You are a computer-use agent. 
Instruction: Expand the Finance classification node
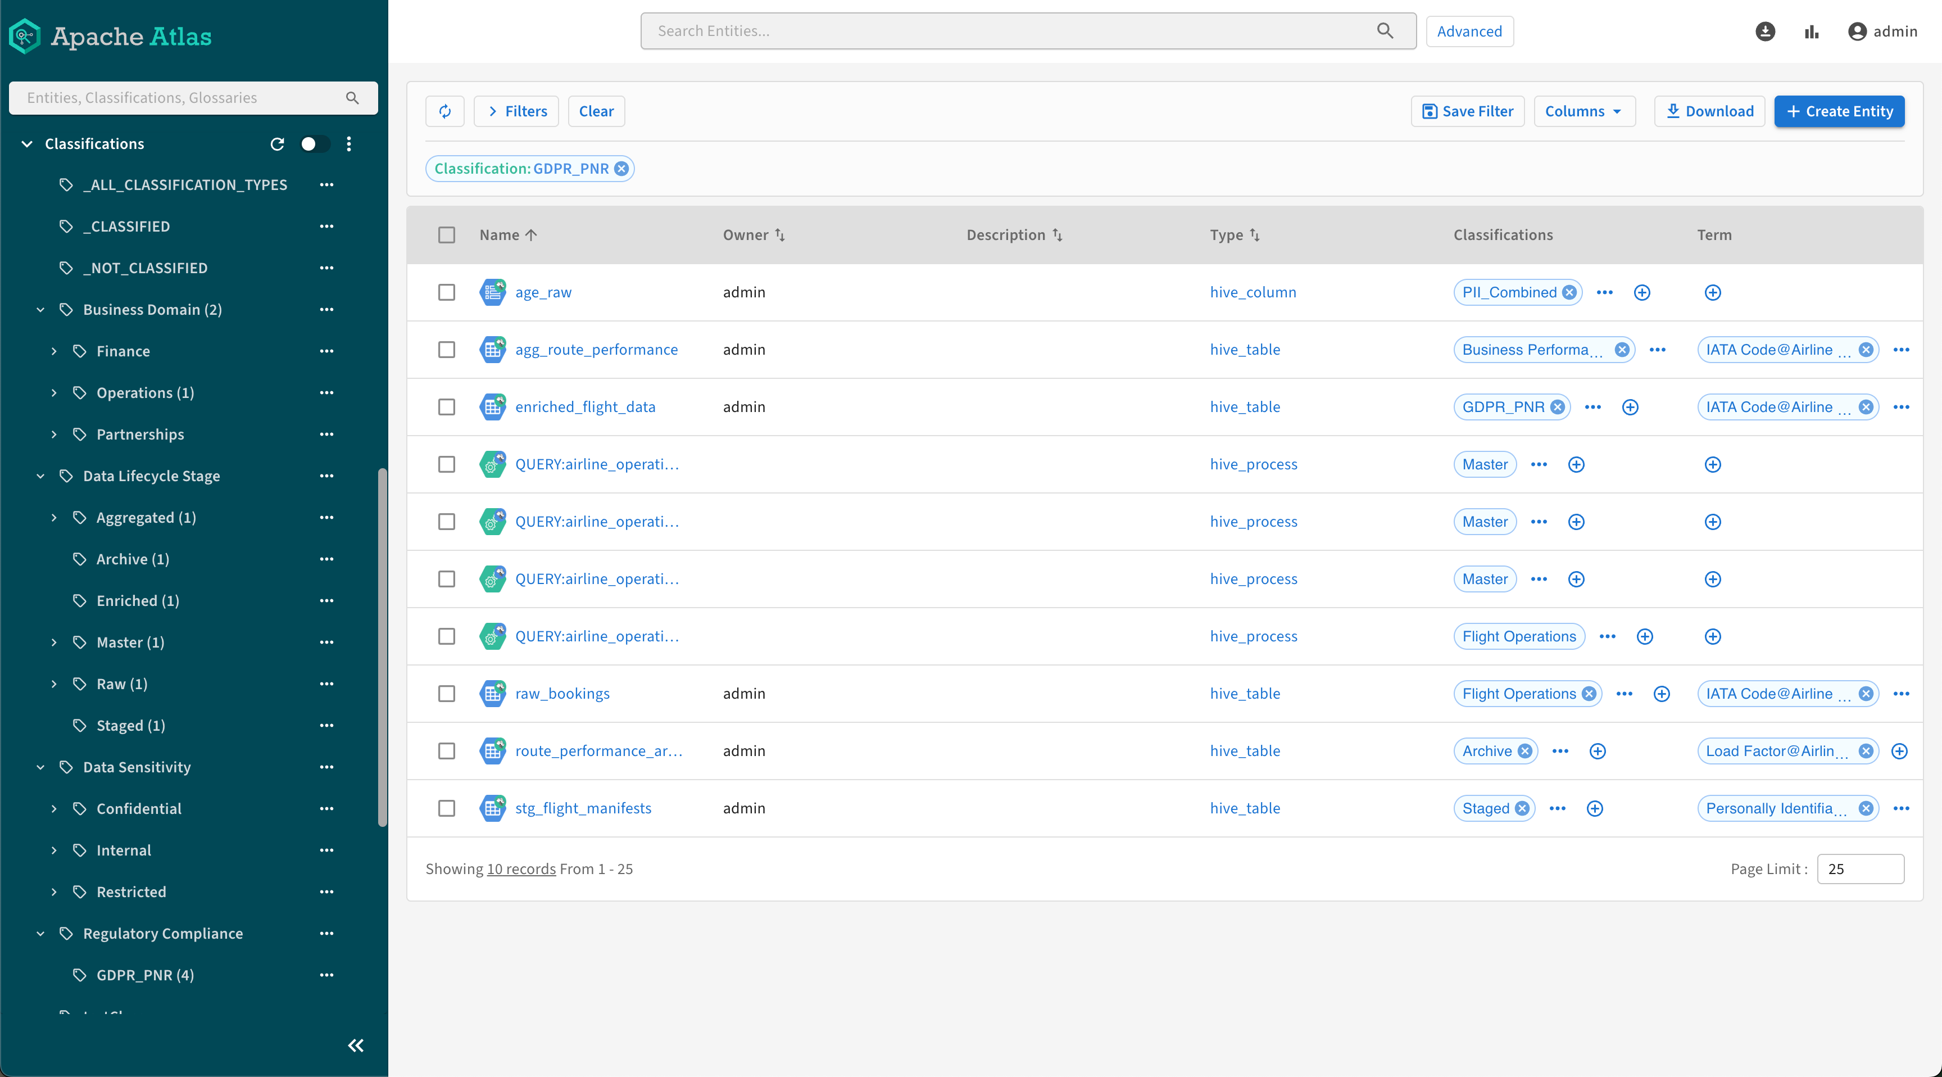pos(53,351)
